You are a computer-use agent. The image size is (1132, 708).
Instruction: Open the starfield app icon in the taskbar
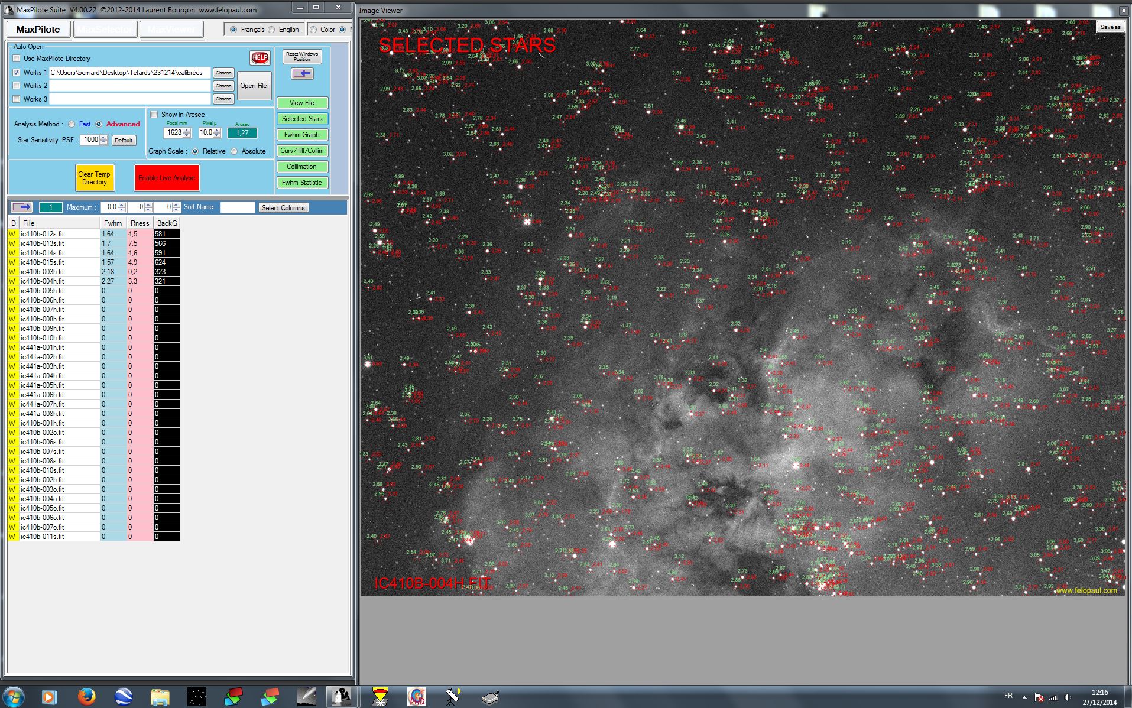(x=197, y=697)
